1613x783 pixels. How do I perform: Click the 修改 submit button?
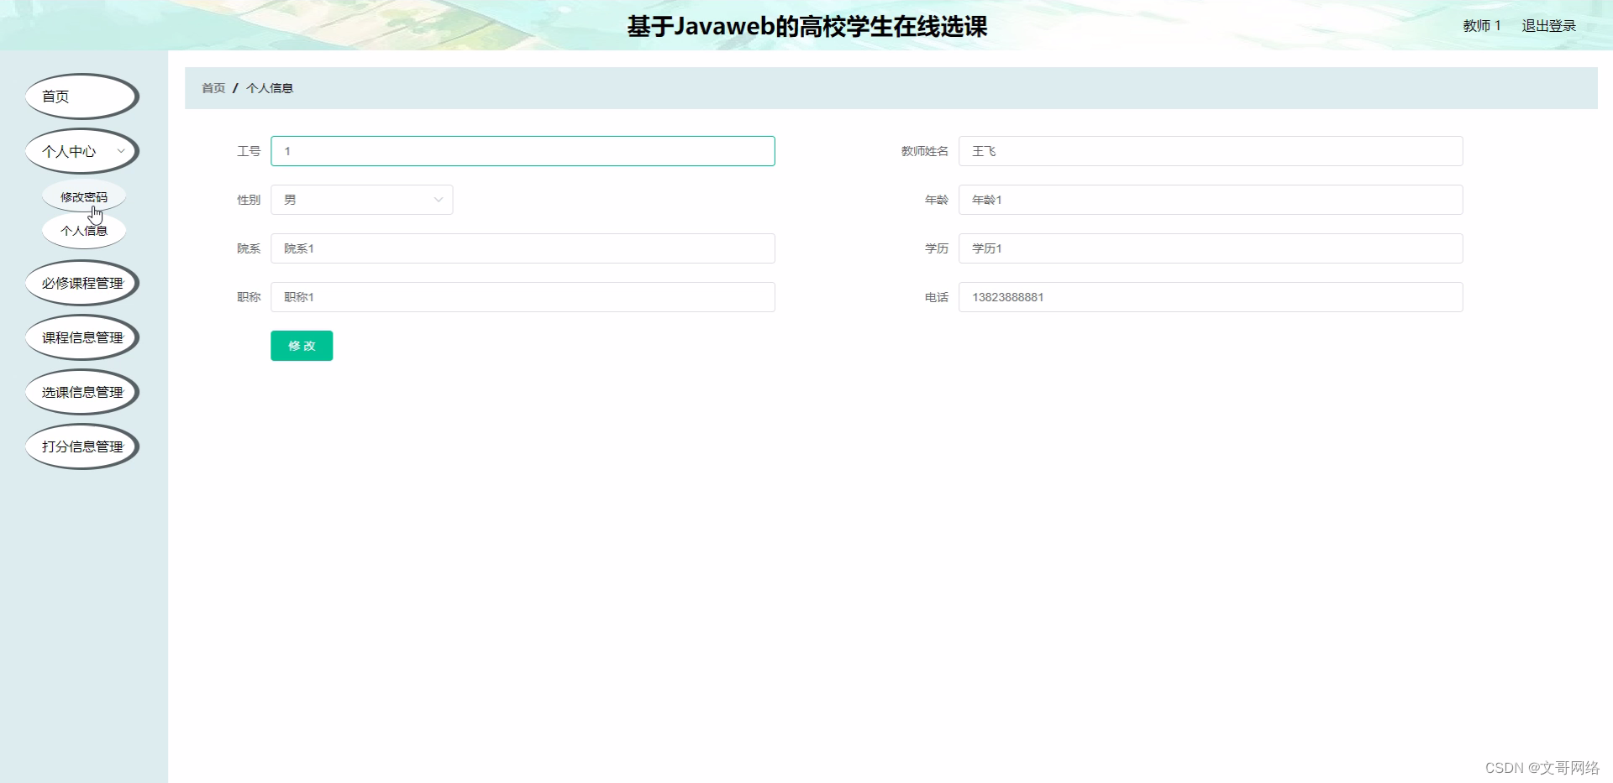(301, 345)
